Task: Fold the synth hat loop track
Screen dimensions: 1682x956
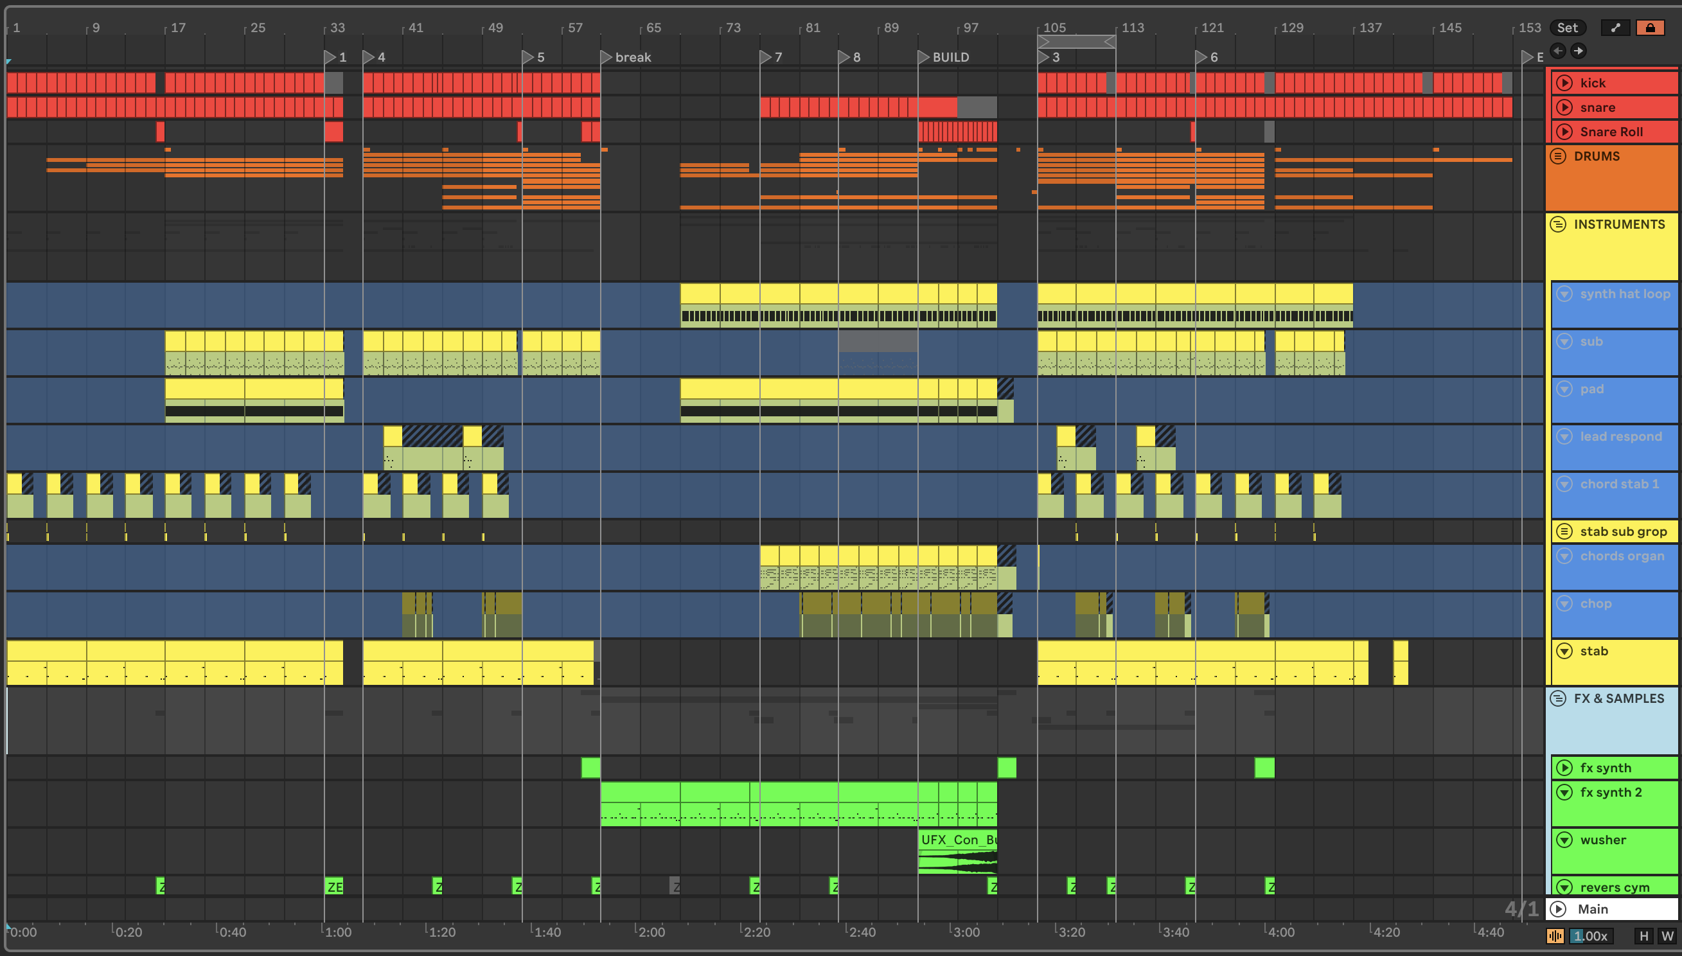Action: tap(1564, 294)
